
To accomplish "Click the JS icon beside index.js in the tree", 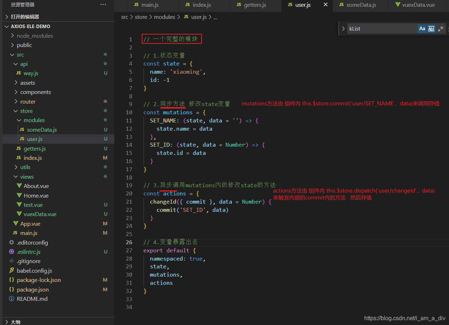I will point(19,158).
